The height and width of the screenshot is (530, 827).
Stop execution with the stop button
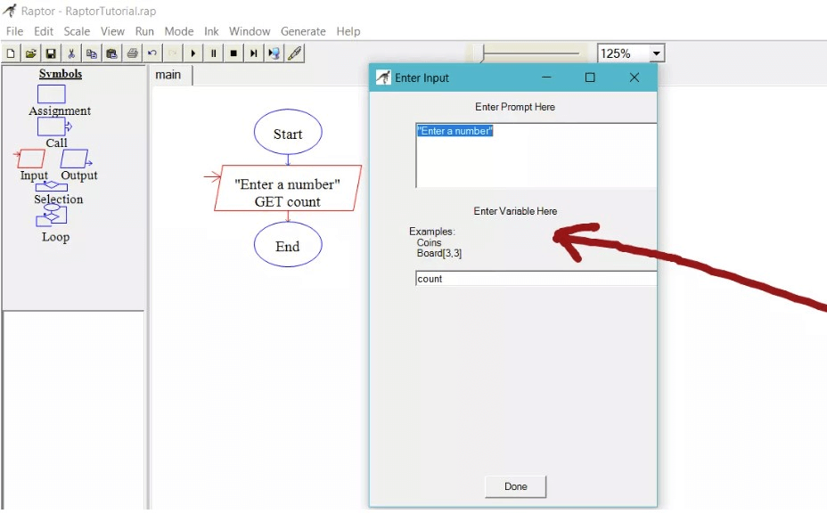(x=233, y=53)
